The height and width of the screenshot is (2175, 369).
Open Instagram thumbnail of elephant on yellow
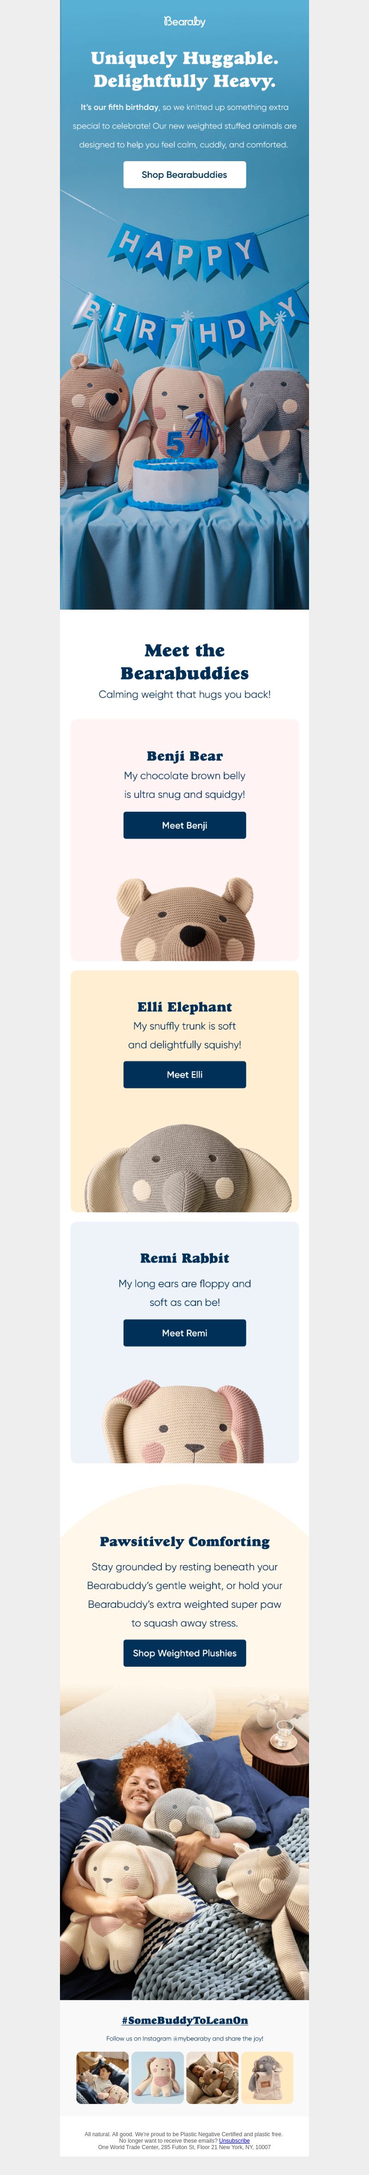click(x=267, y=2078)
